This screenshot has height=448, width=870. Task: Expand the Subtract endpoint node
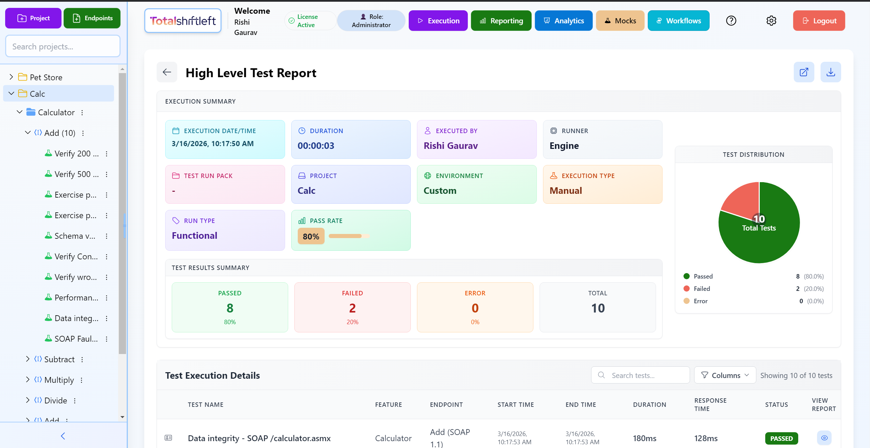pyautogui.click(x=28, y=359)
